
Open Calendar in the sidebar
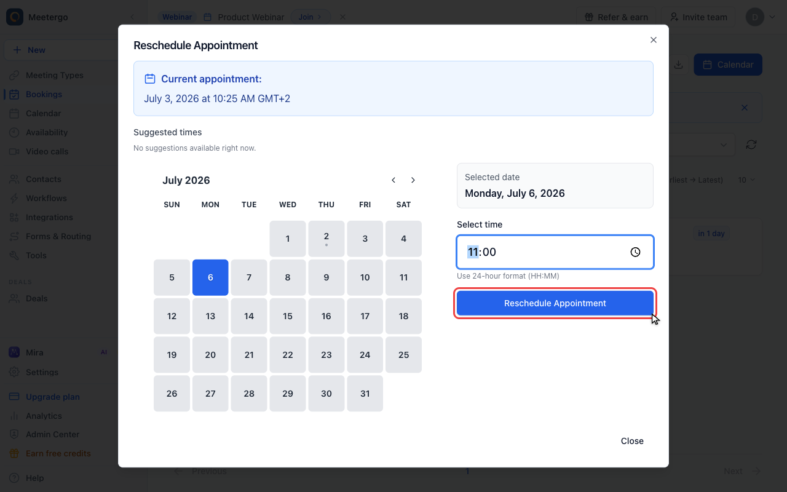click(43, 113)
